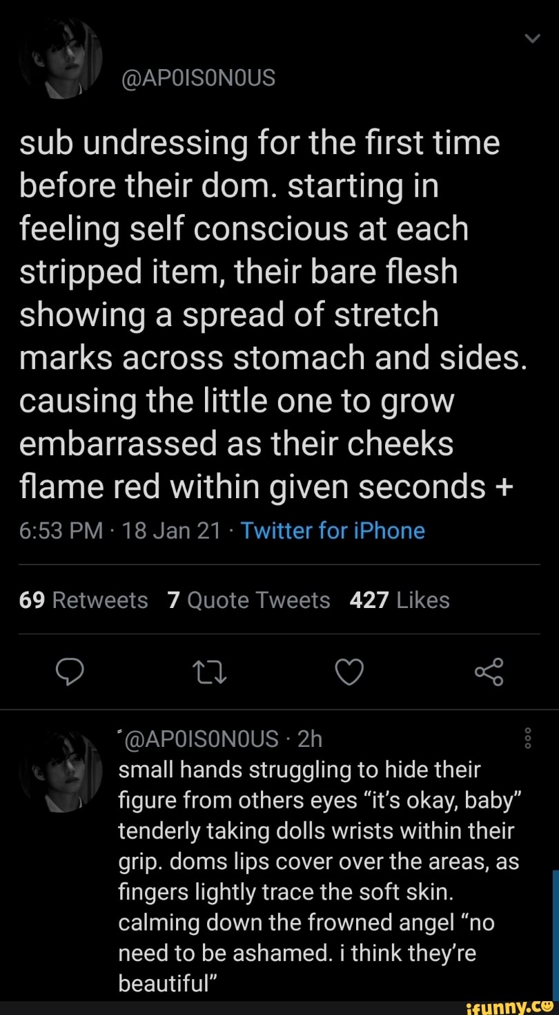Expand the chevron menu on the main tweet

point(531,39)
